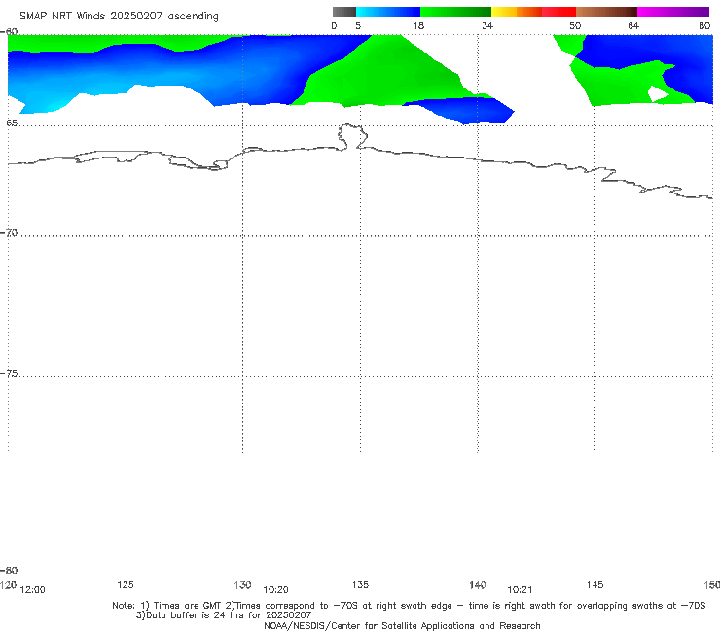Click the latitude axis label "-80"
The height and width of the screenshot is (632, 720).
pyautogui.click(x=9, y=570)
